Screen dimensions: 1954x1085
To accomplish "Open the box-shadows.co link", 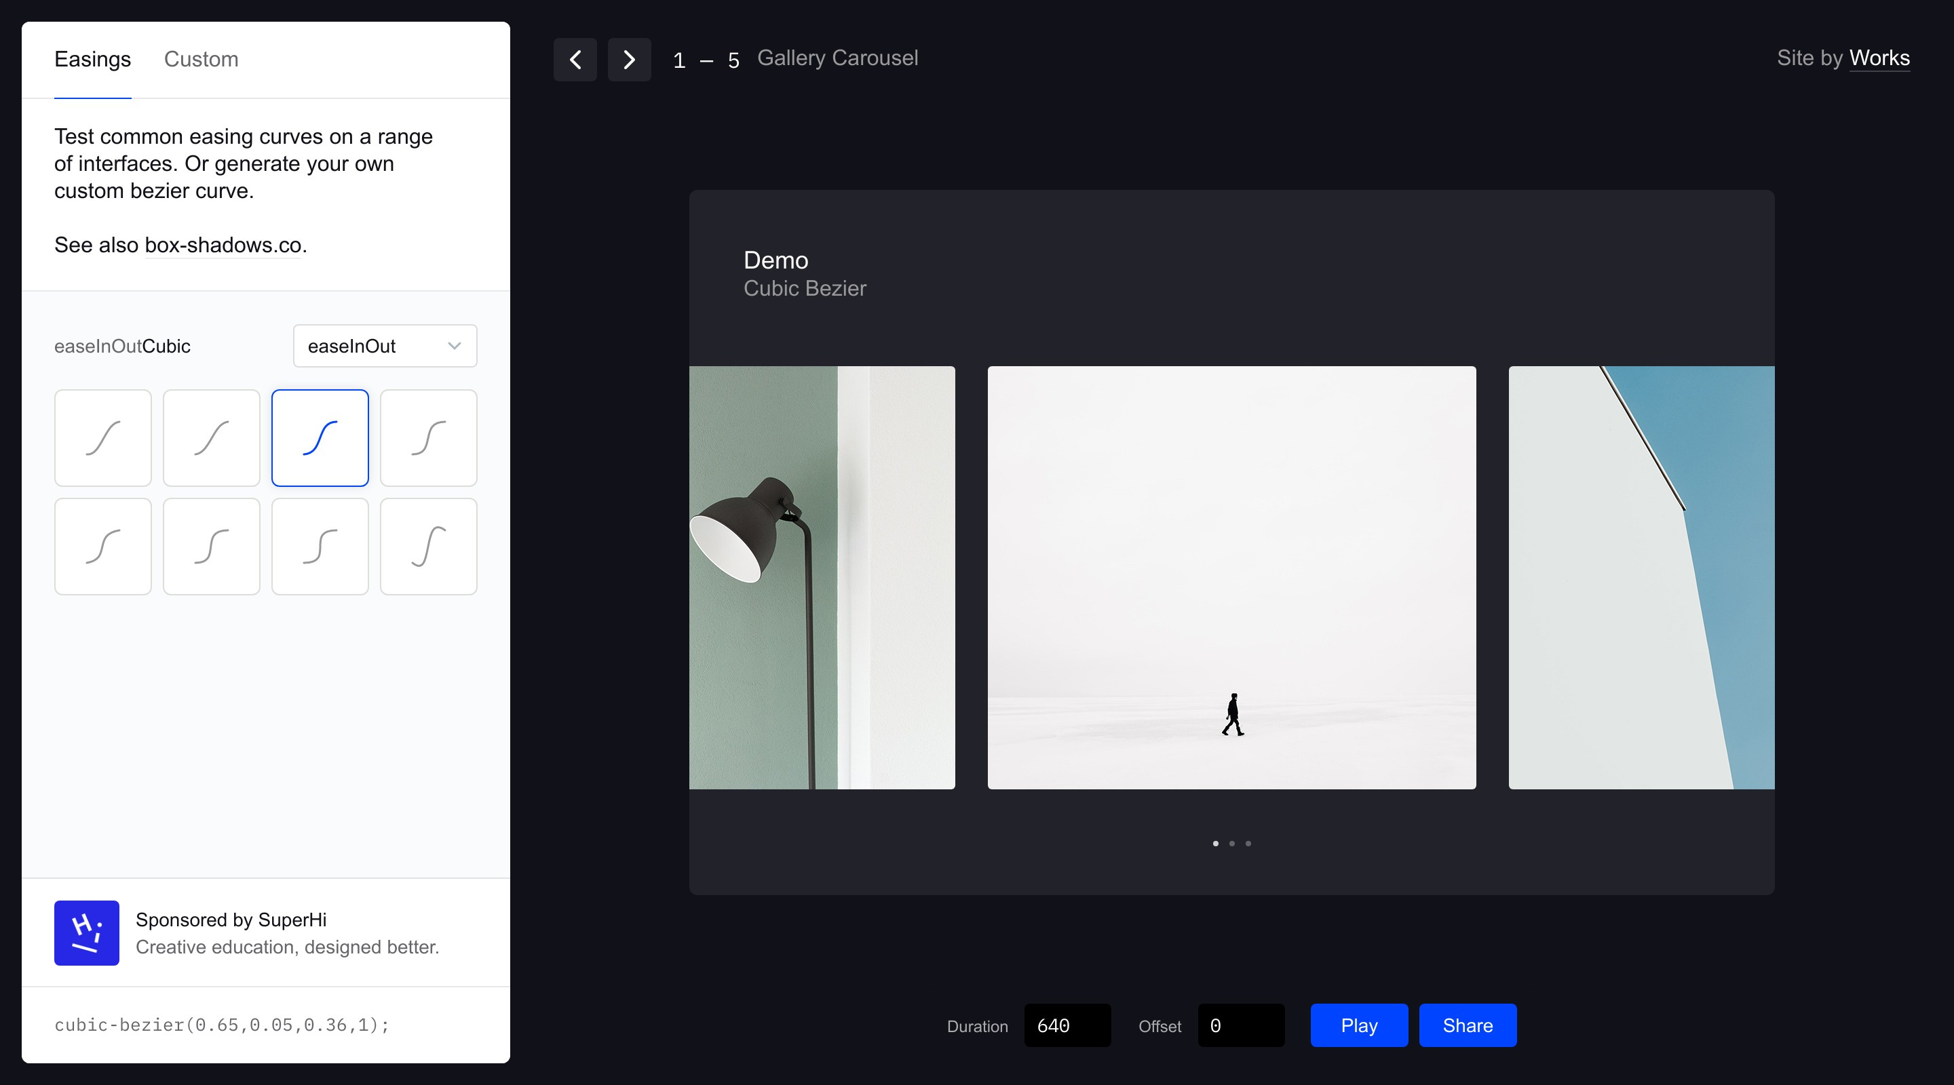I will pyautogui.click(x=223, y=245).
